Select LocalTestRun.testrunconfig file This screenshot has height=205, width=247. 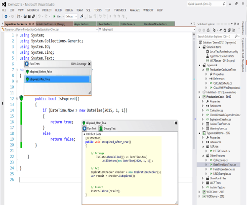[x=224, y=51]
